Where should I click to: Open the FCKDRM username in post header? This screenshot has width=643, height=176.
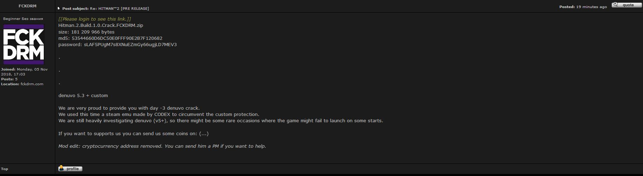(x=27, y=6)
